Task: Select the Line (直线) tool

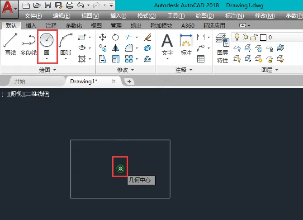Action: pos(10,44)
